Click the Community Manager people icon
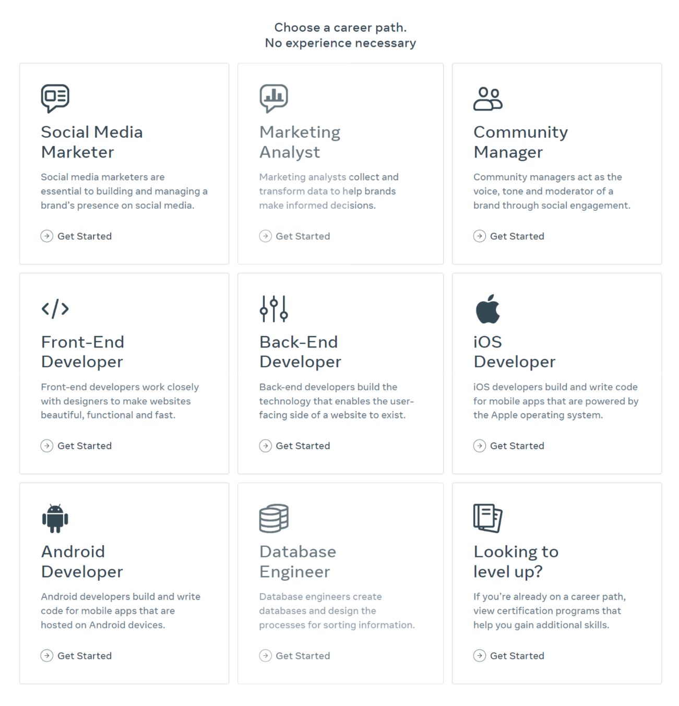This screenshot has width=679, height=706. pyautogui.click(x=488, y=99)
